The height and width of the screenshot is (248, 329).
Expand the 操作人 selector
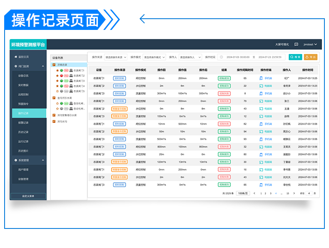(190, 57)
